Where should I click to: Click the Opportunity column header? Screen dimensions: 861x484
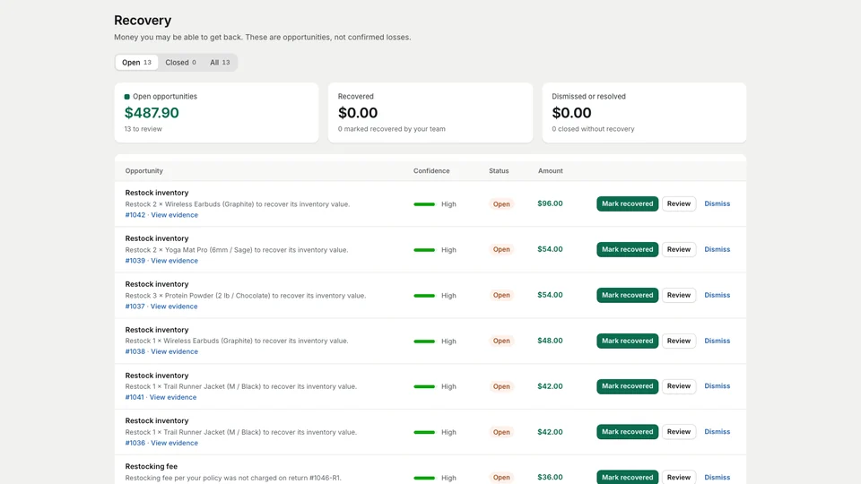click(143, 170)
